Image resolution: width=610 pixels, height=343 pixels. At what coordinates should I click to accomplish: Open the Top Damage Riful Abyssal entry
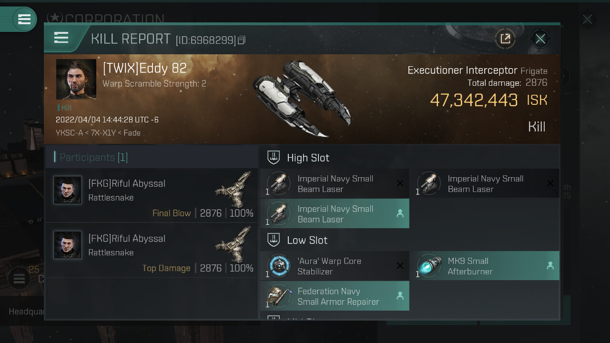coord(152,250)
